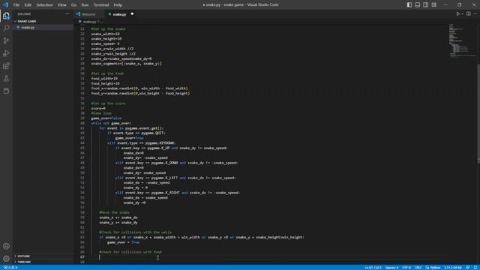Minimize the VS Code window

coord(445,4)
